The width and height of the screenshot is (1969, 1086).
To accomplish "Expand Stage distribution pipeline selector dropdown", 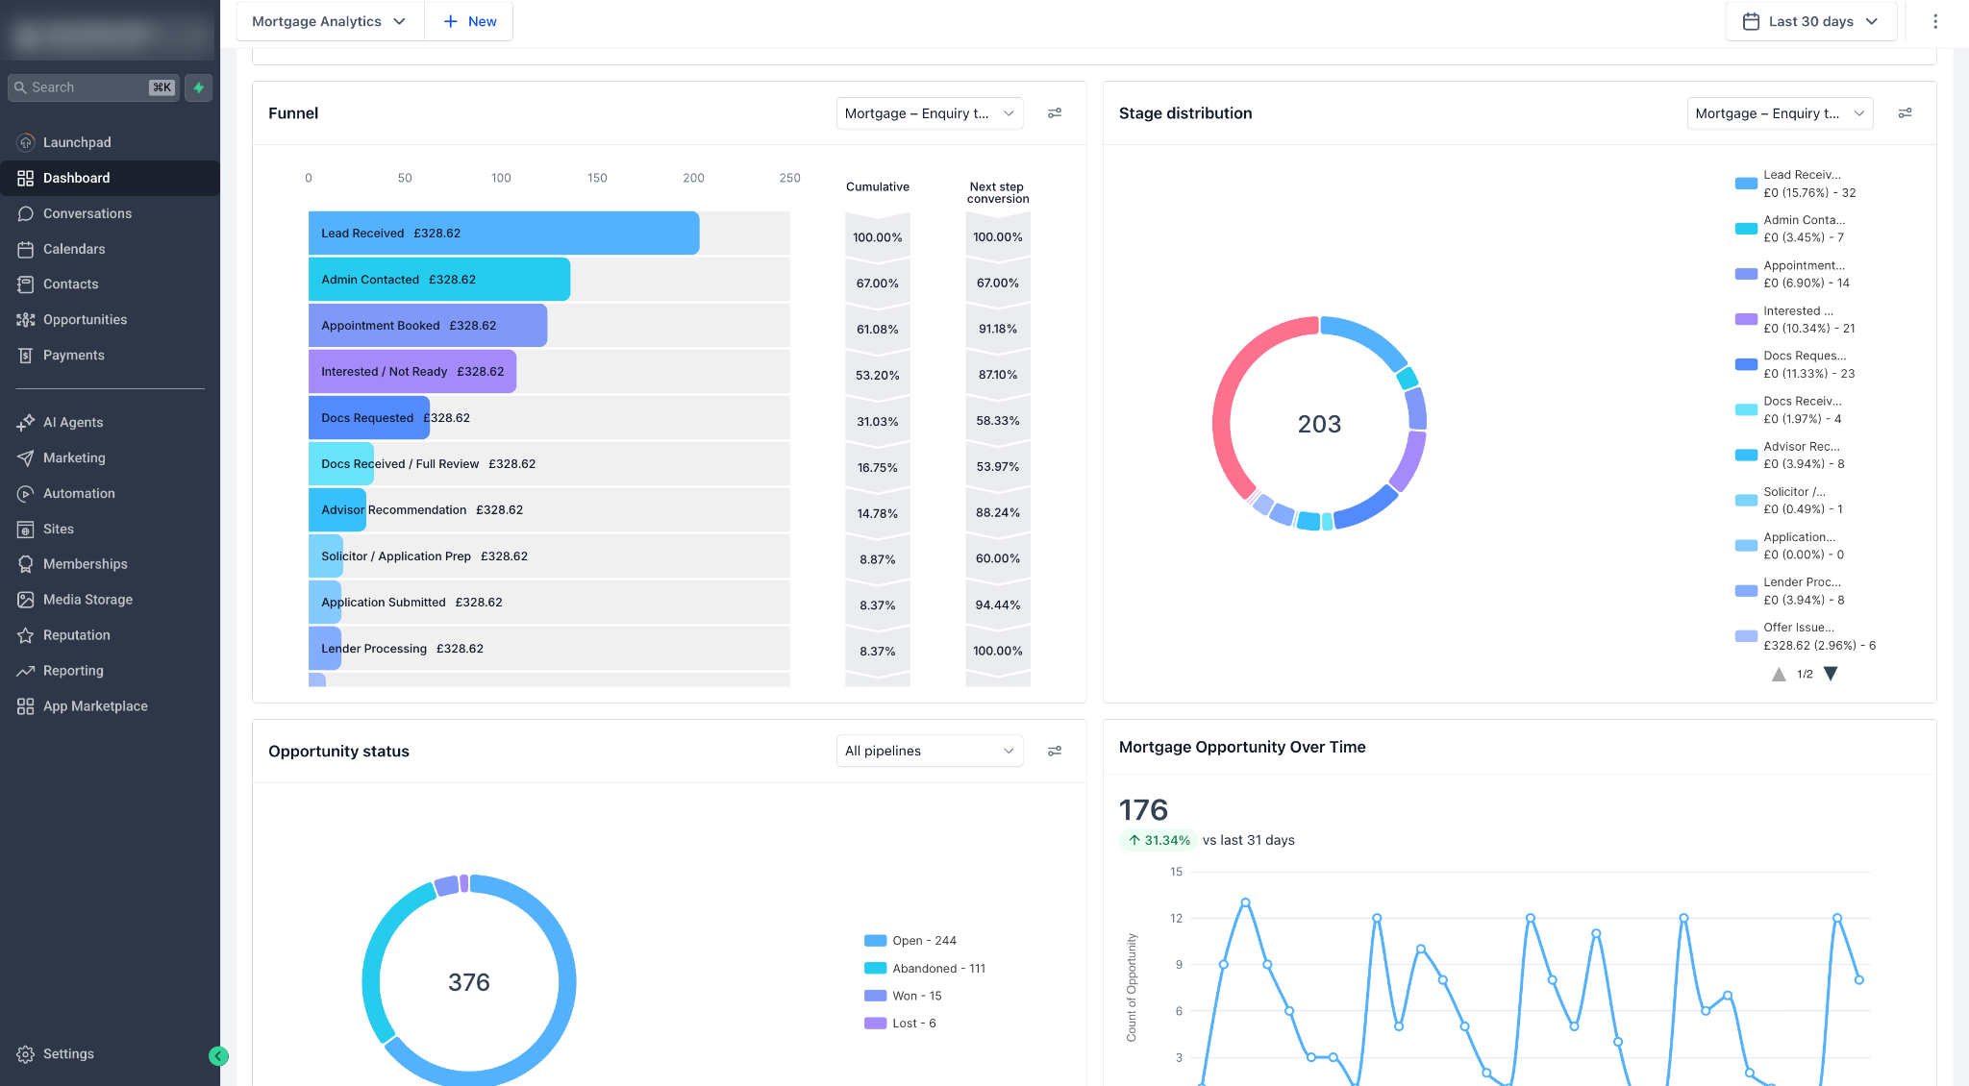I will click(x=1781, y=113).
